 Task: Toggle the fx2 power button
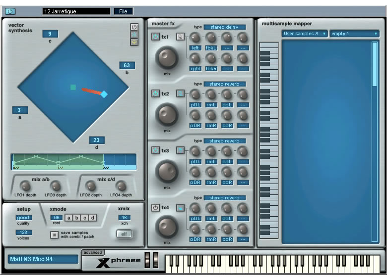155,93
